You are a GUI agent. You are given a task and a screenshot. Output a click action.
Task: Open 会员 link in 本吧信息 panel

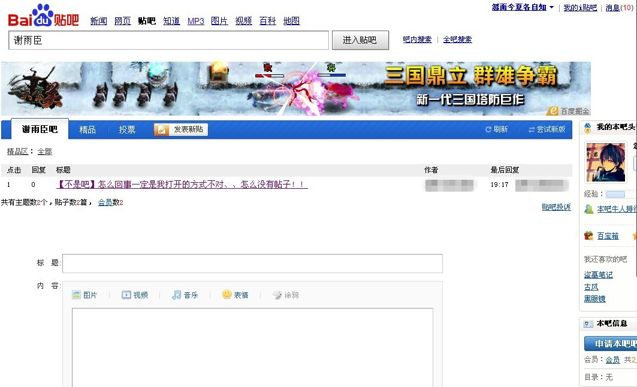pyautogui.click(x=612, y=360)
